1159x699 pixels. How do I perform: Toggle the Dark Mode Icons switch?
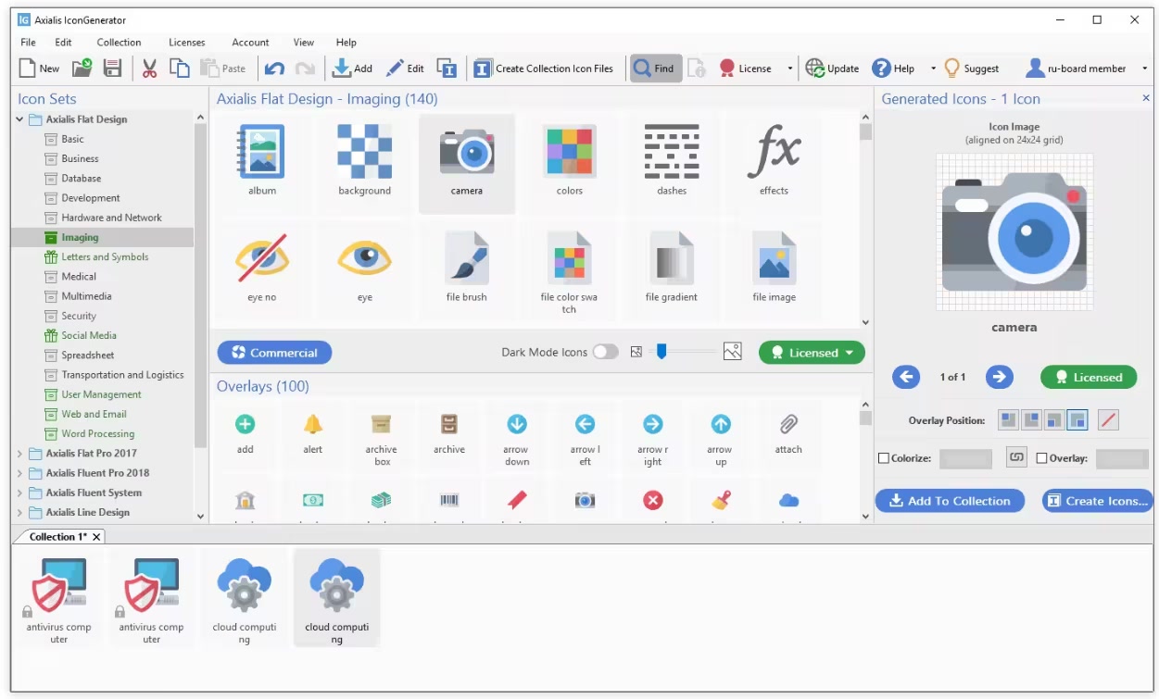coord(605,352)
